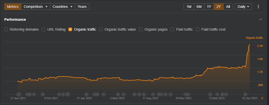Enable the Paid traffic cost checkbox
Viewport: 269px width, 105px height.
[198, 29]
